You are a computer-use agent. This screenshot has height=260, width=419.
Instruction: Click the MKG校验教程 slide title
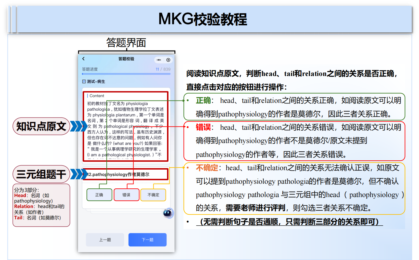tap(203, 19)
